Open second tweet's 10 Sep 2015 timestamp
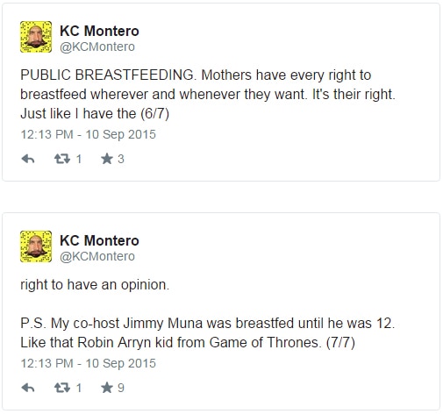This screenshot has height=414, width=443. pos(120,363)
